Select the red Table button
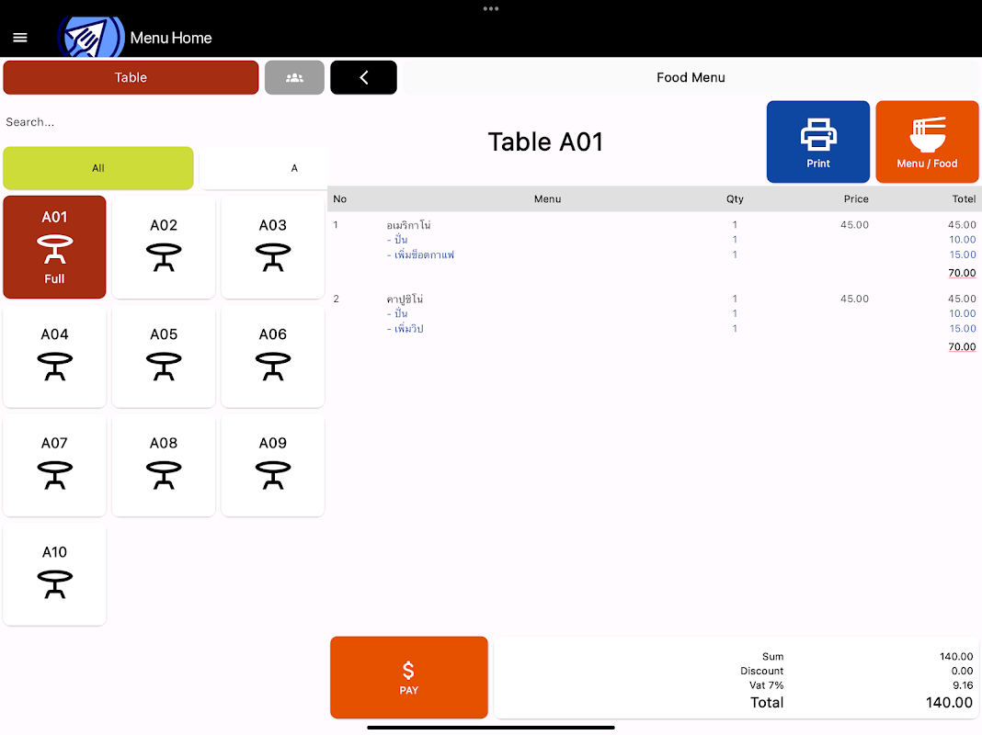982x735 pixels. click(131, 77)
